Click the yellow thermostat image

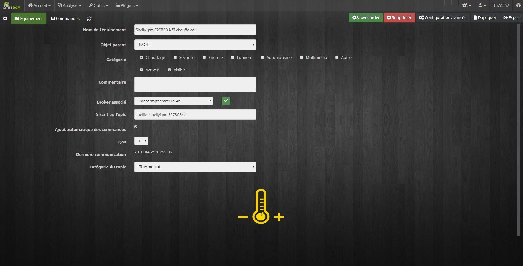tap(261, 206)
